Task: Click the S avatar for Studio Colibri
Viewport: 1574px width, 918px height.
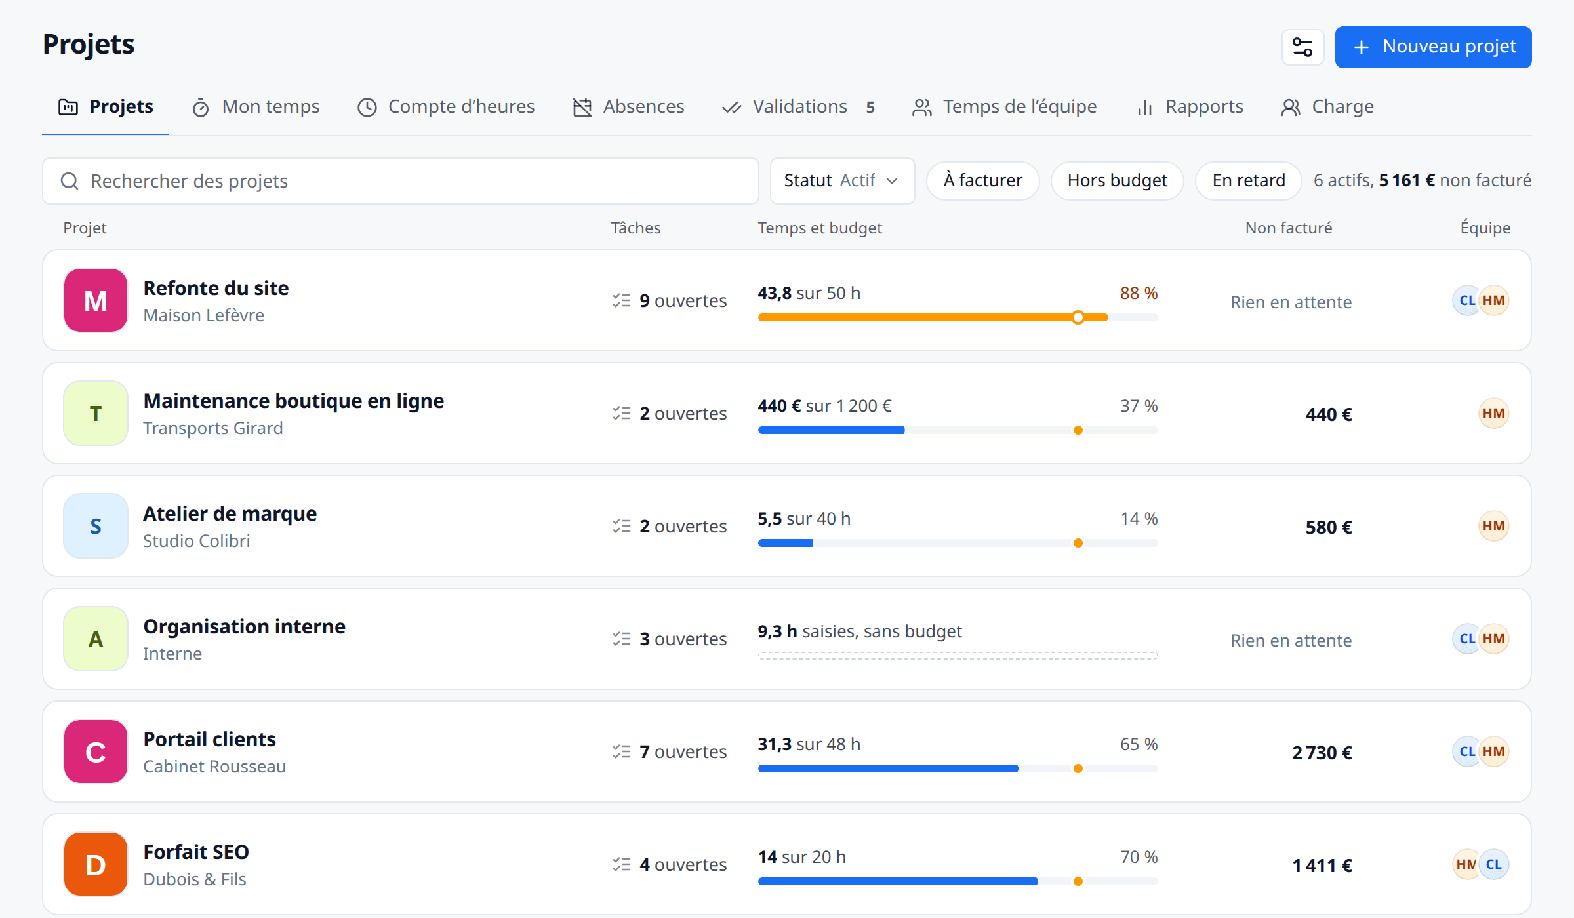Action: coord(96,526)
